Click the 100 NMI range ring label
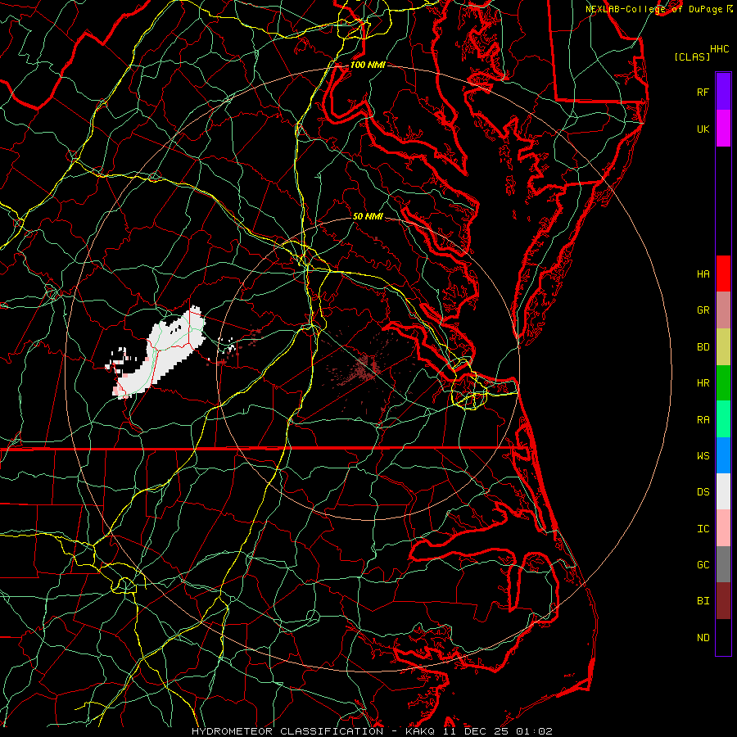The width and height of the screenshot is (737, 737). point(368,65)
